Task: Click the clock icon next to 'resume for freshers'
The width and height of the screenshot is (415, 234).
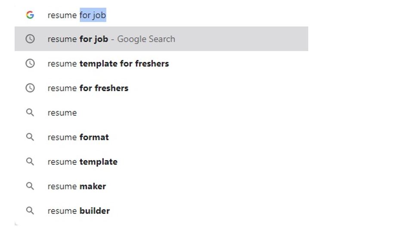Action: tap(30, 88)
